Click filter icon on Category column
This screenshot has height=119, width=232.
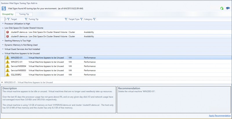[94, 19]
